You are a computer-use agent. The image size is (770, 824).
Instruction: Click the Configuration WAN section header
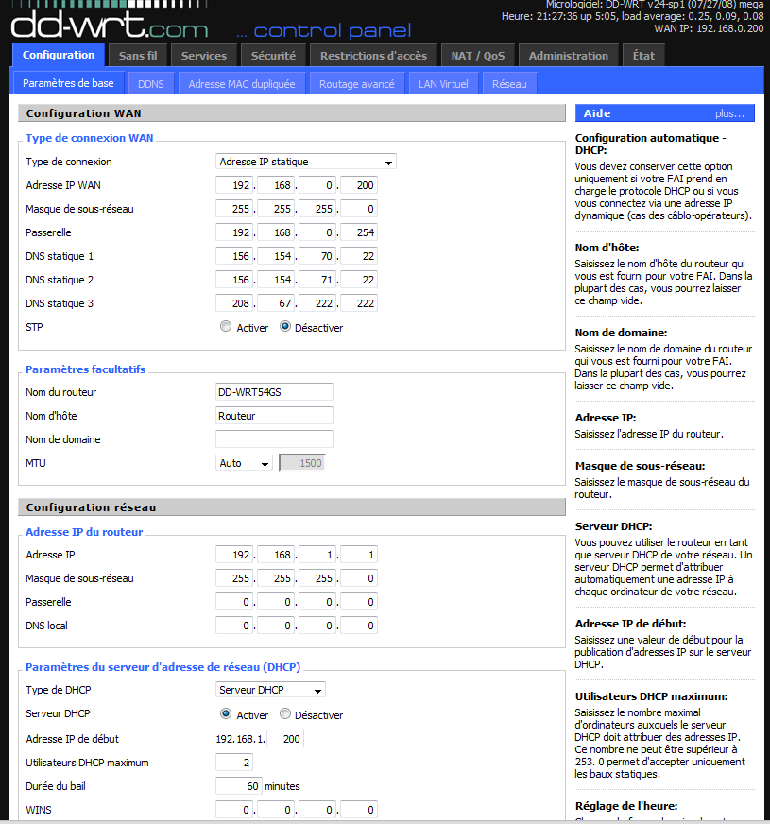(292, 113)
